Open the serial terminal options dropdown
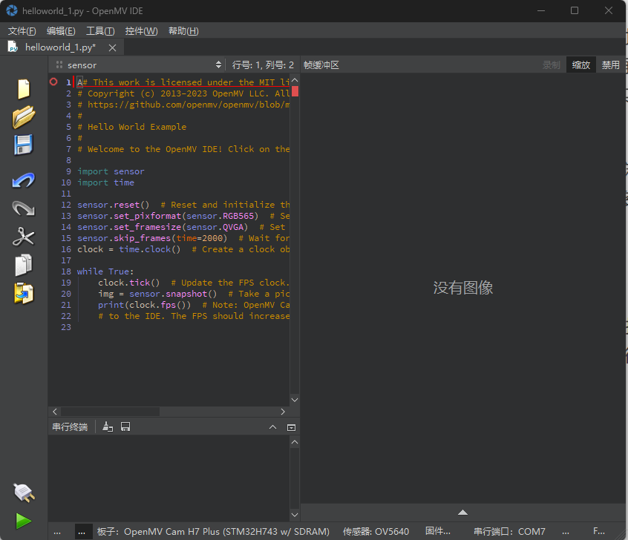628x540 pixels. (291, 427)
